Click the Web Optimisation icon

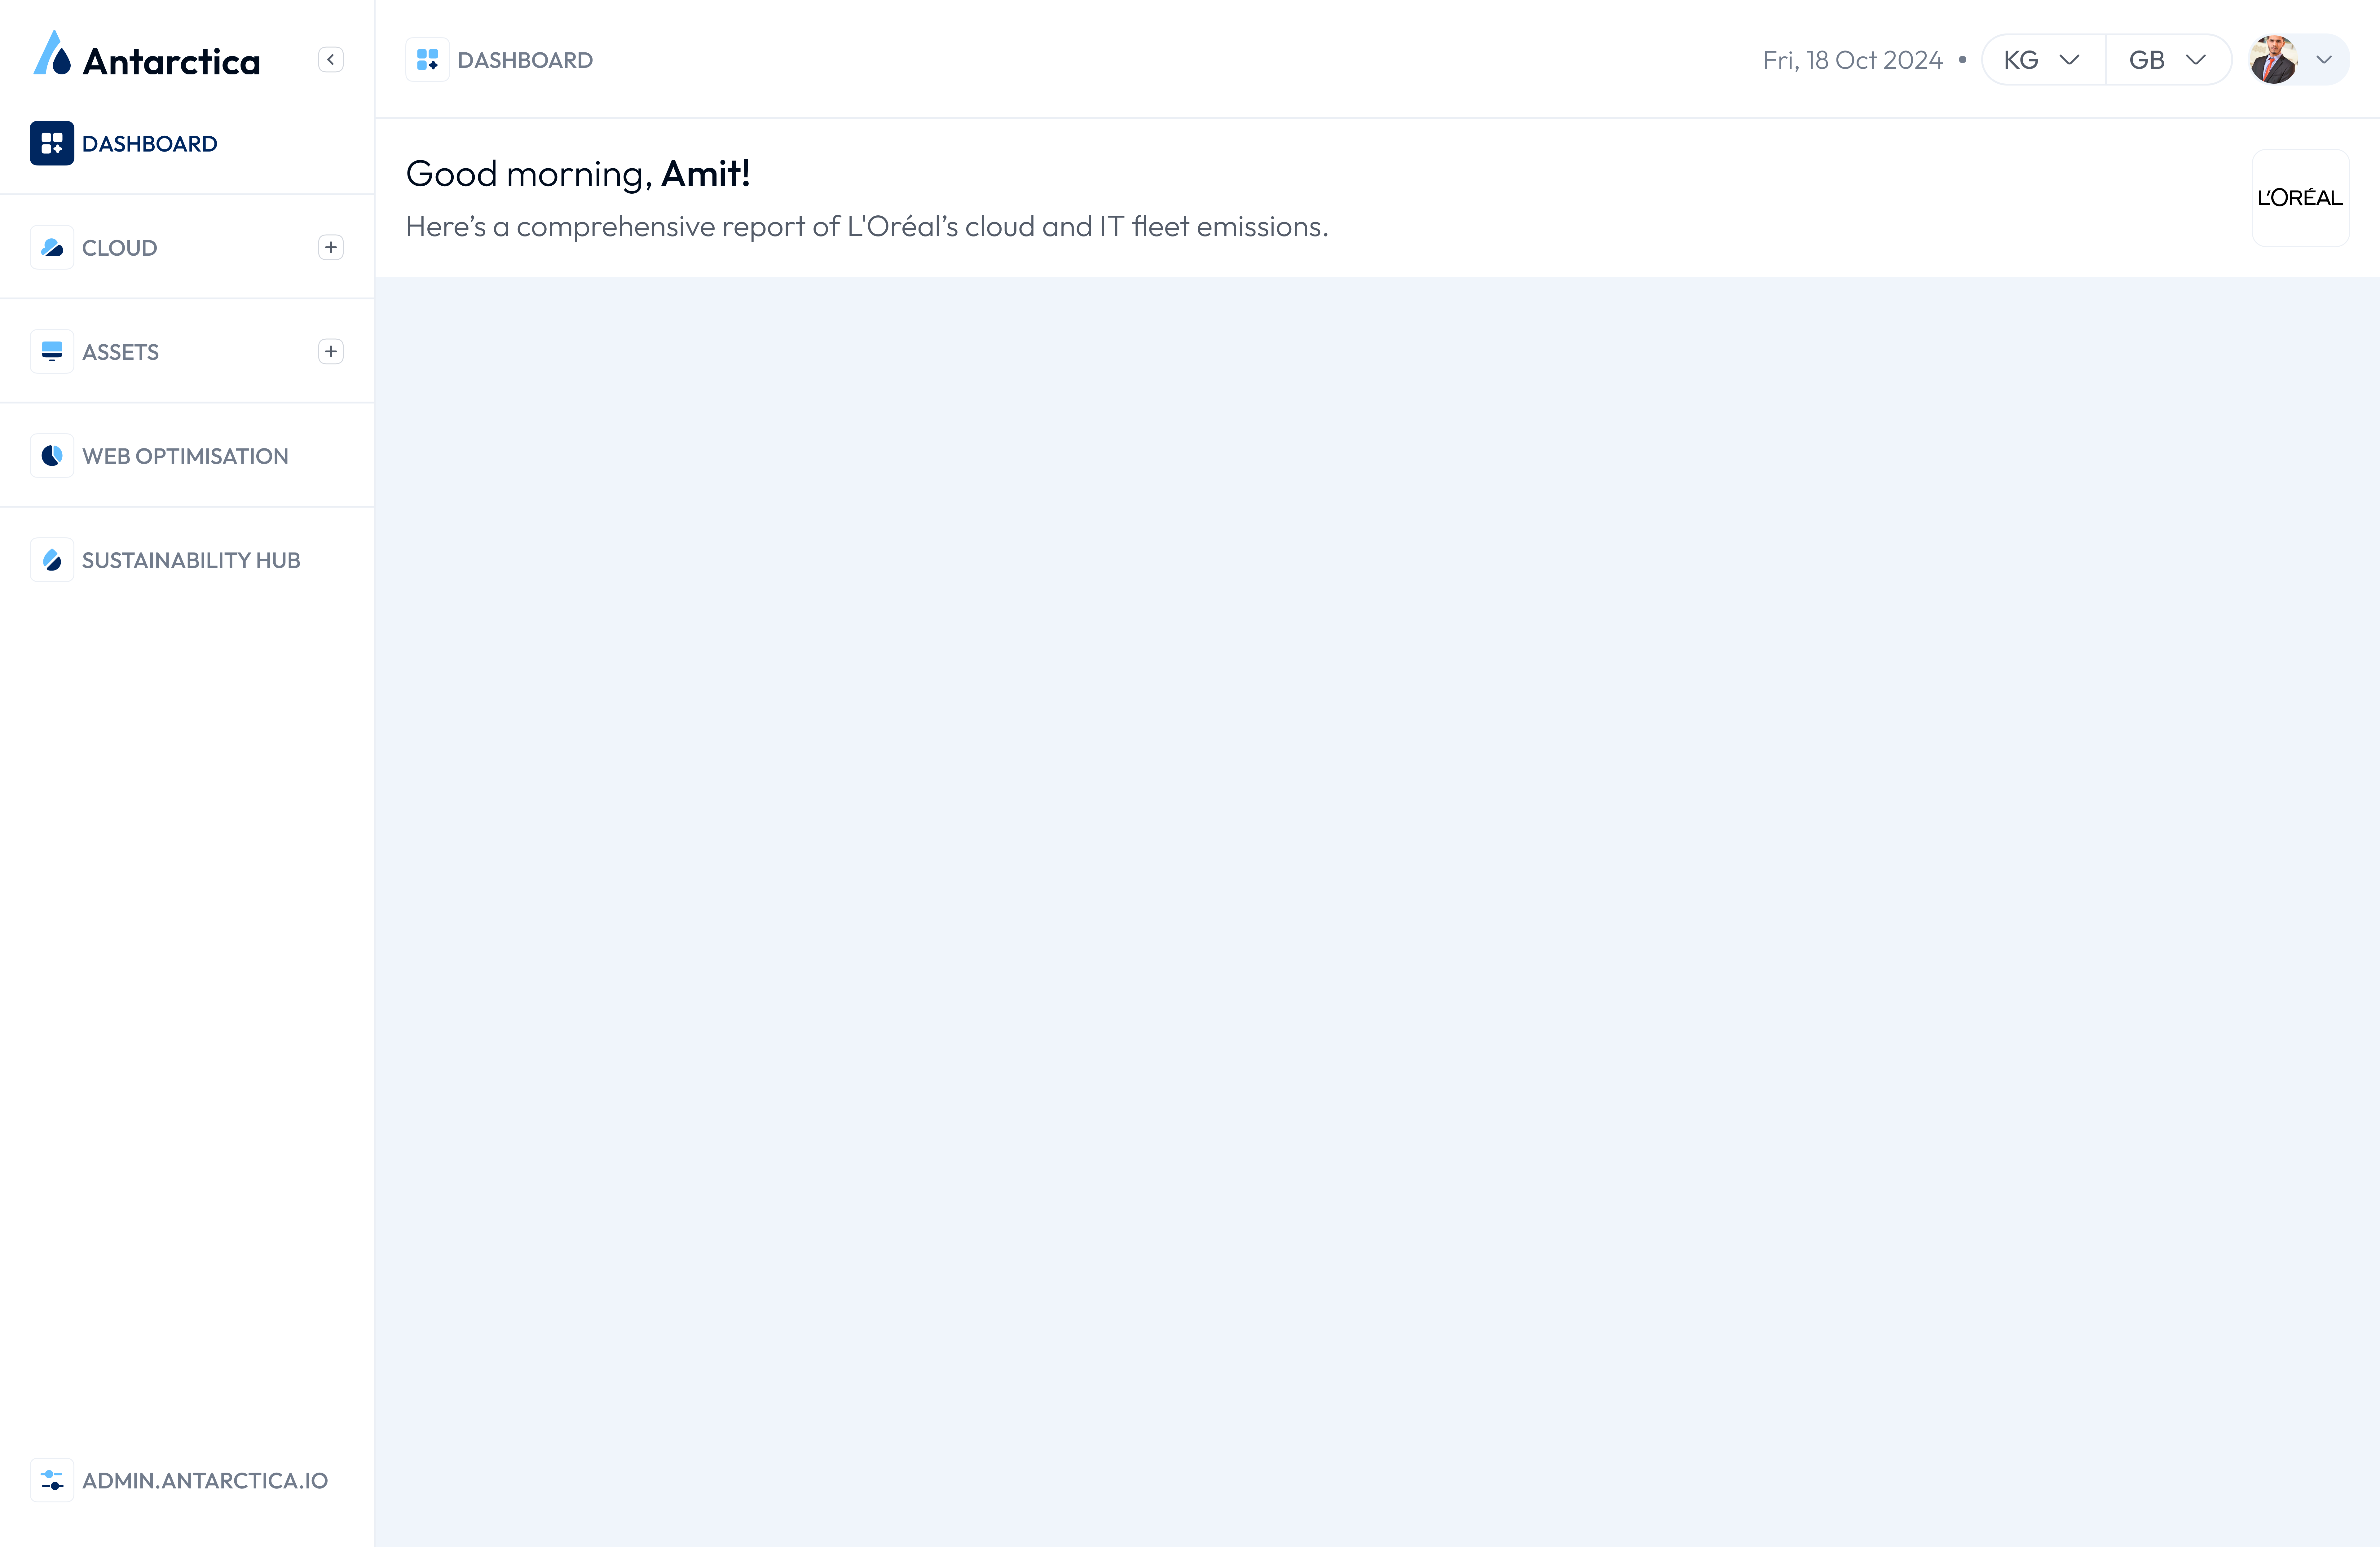52,456
